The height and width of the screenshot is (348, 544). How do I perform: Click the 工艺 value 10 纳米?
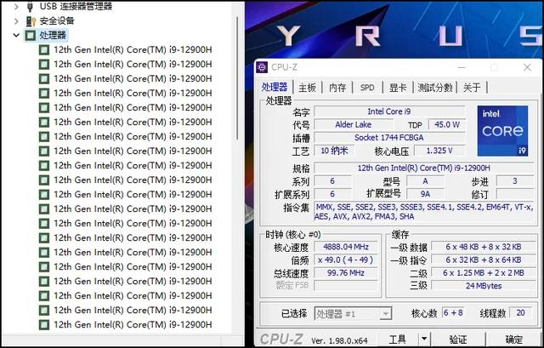click(x=334, y=151)
